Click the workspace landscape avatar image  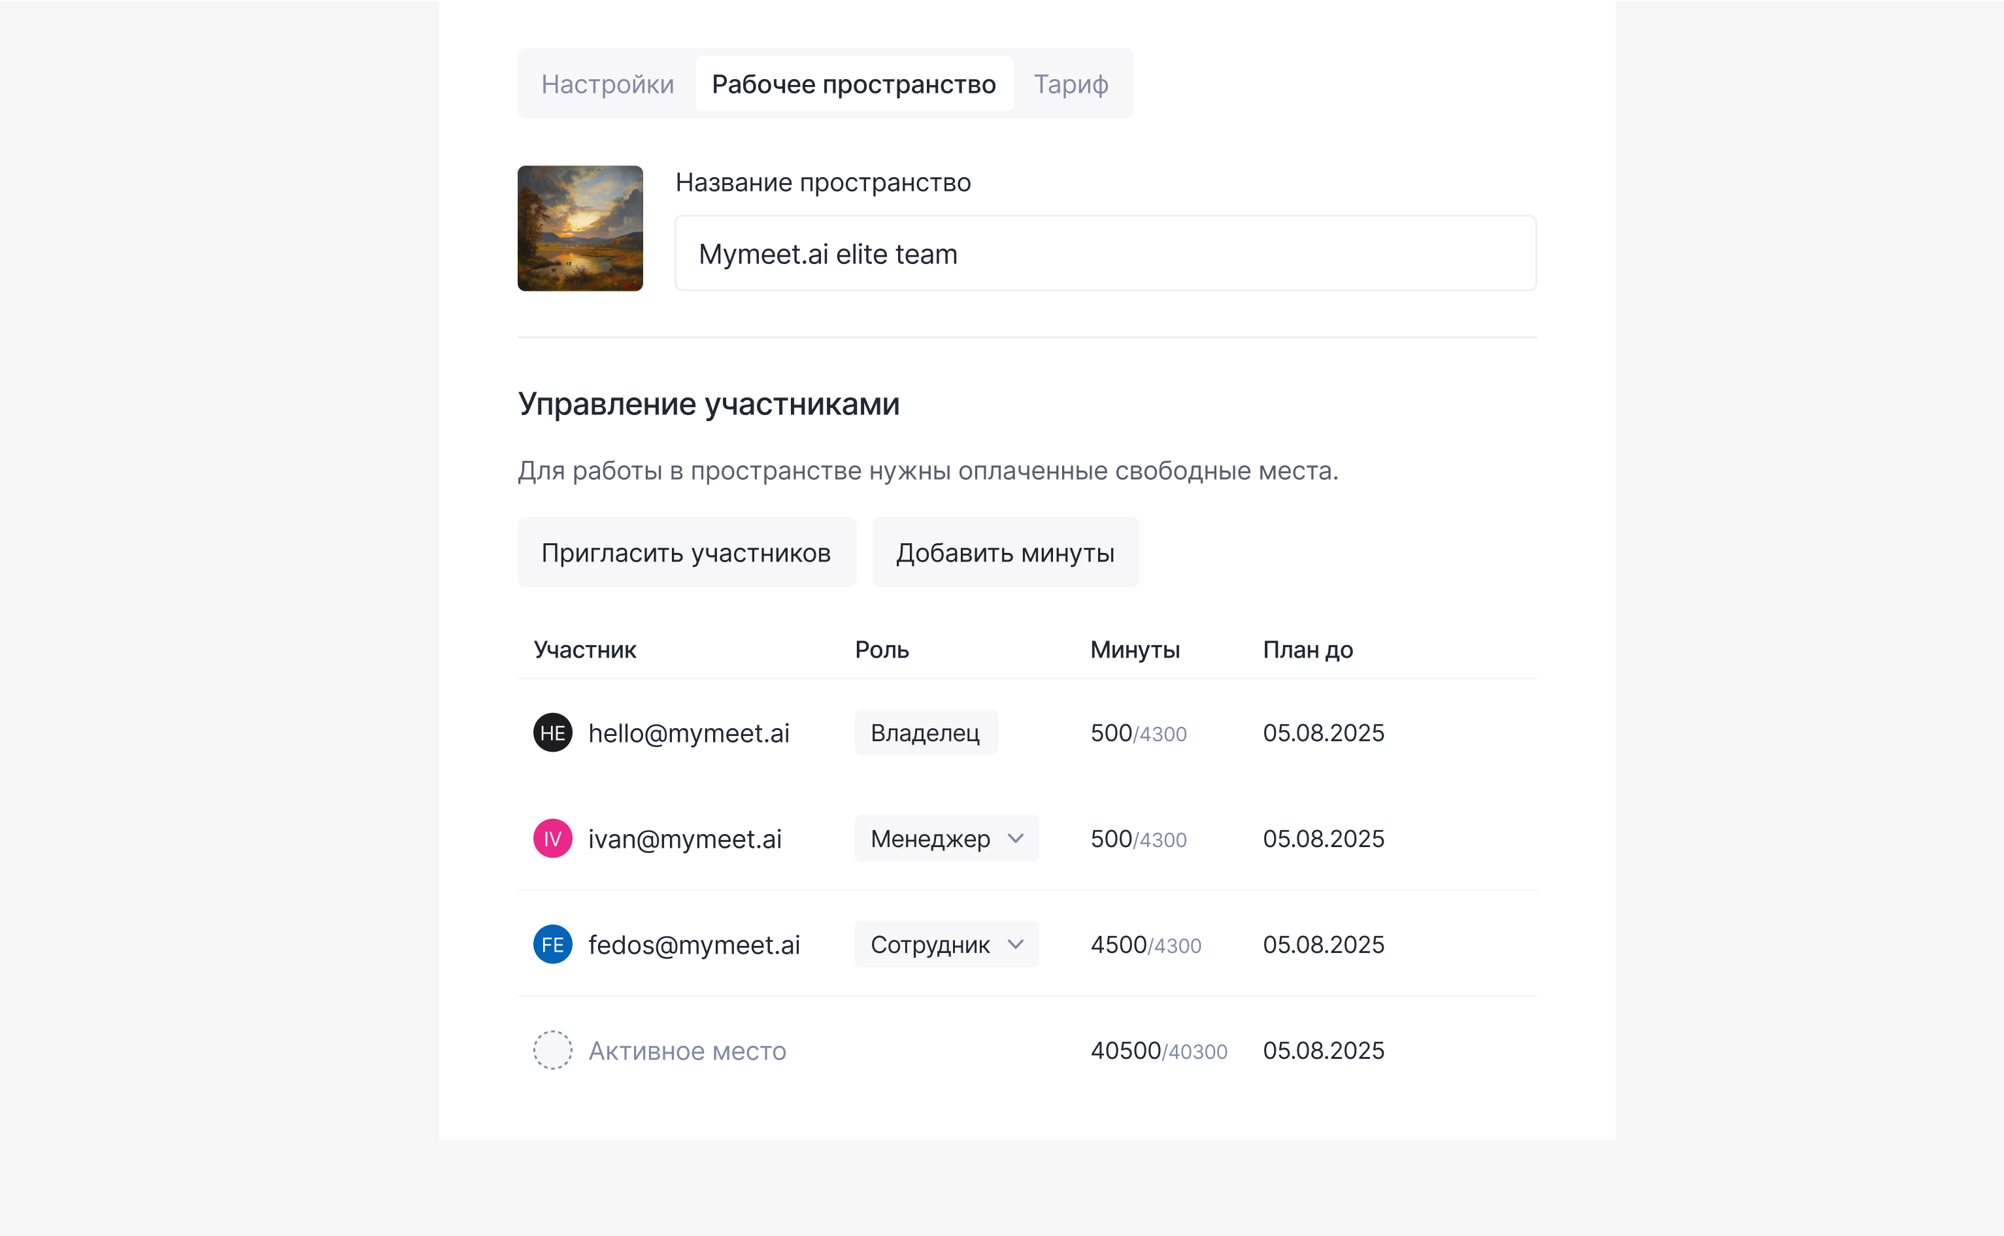tap(580, 228)
